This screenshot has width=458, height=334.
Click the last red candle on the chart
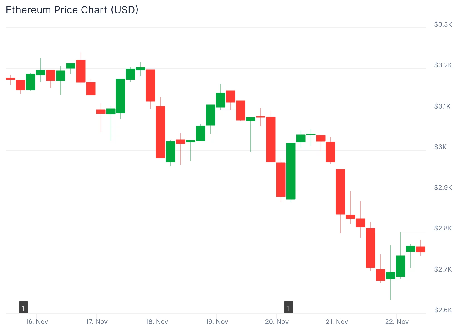click(x=421, y=249)
